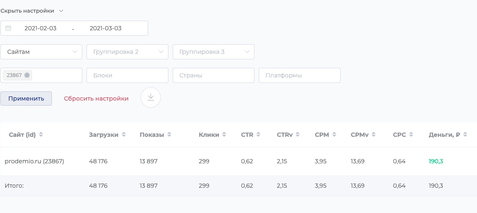Image resolution: width=477 pixels, height=213 pixels.
Task: Click the Страны filter field
Action: [214, 75]
